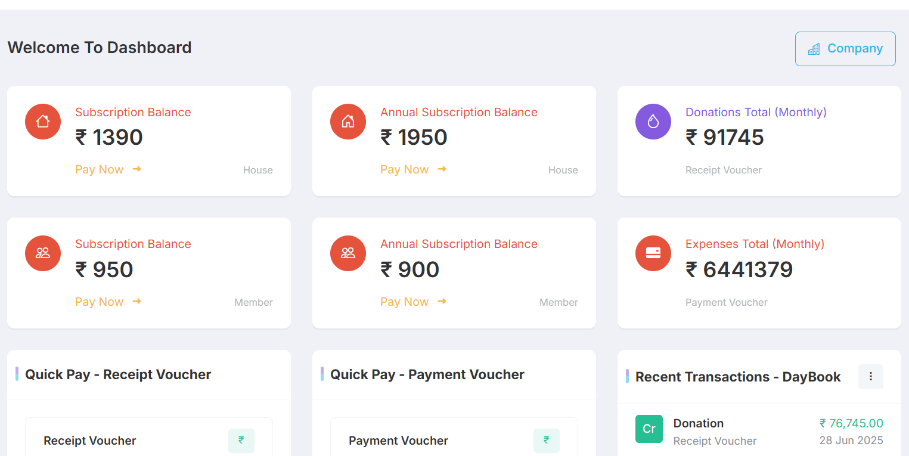The height and width of the screenshot is (456, 909).
Task: Open the Recent Transactions three-dot menu
Action: point(871,377)
